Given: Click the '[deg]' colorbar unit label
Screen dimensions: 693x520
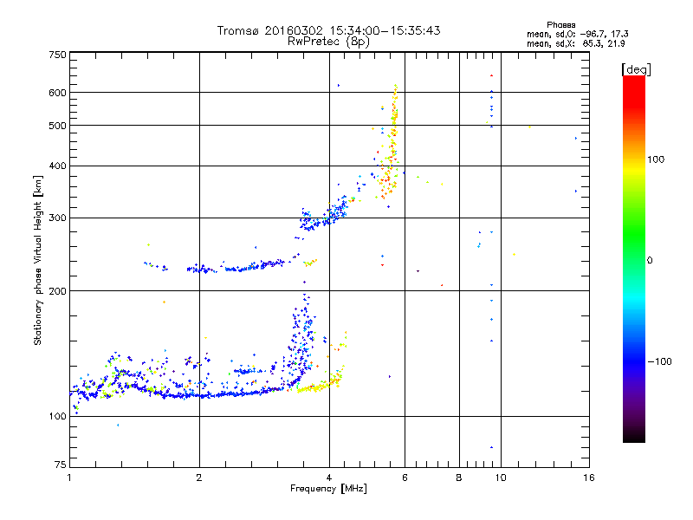Looking at the screenshot, I should pos(636,69).
